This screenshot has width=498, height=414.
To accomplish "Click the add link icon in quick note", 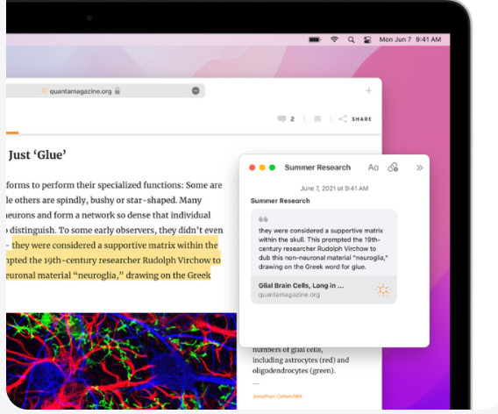I will point(393,168).
